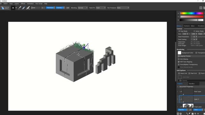This screenshot has width=205, height=115.
Task: Open the Layers menu
Action: coord(17,4)
